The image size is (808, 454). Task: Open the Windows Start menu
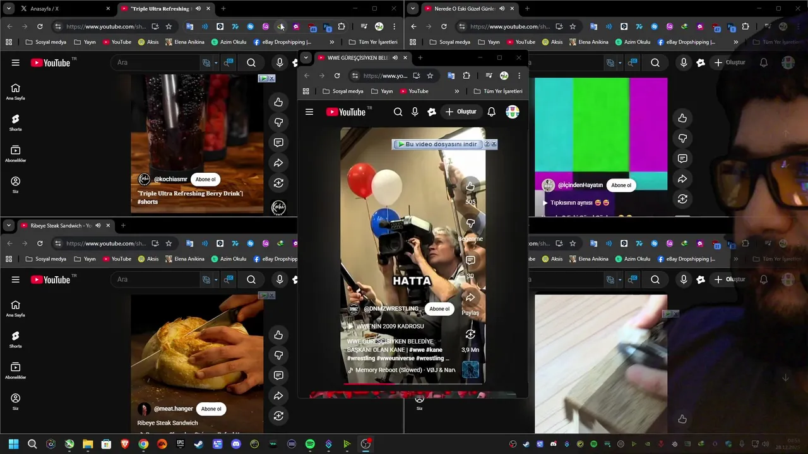pyautogui.click(x=13, y=444)
